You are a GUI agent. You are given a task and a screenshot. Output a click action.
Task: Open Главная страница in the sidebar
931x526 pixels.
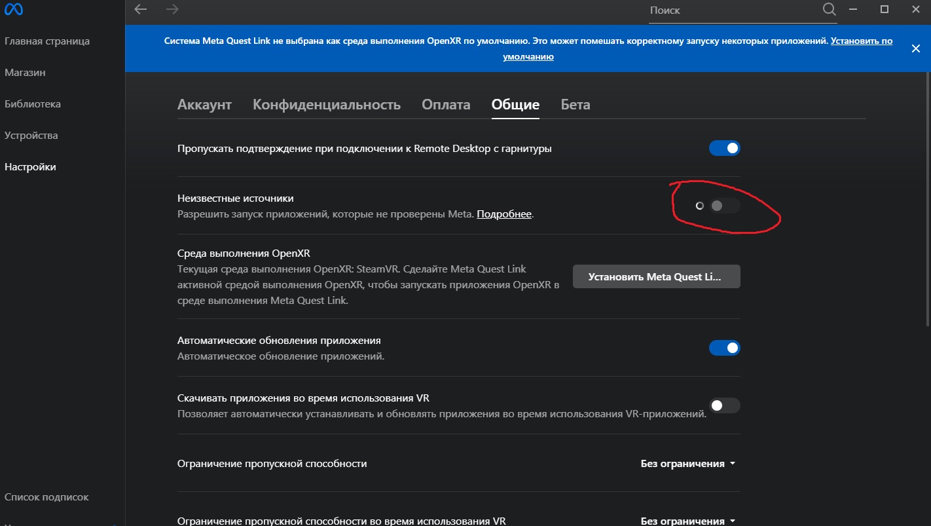click(47, 41)
